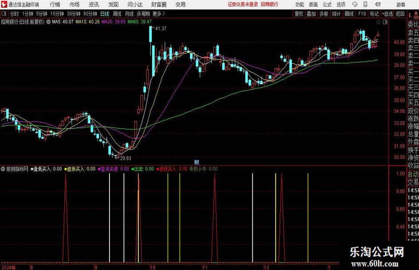Switch to 60分钟 period tab
The height and width of the screenshot is (270, 419).
click(90, 14)
